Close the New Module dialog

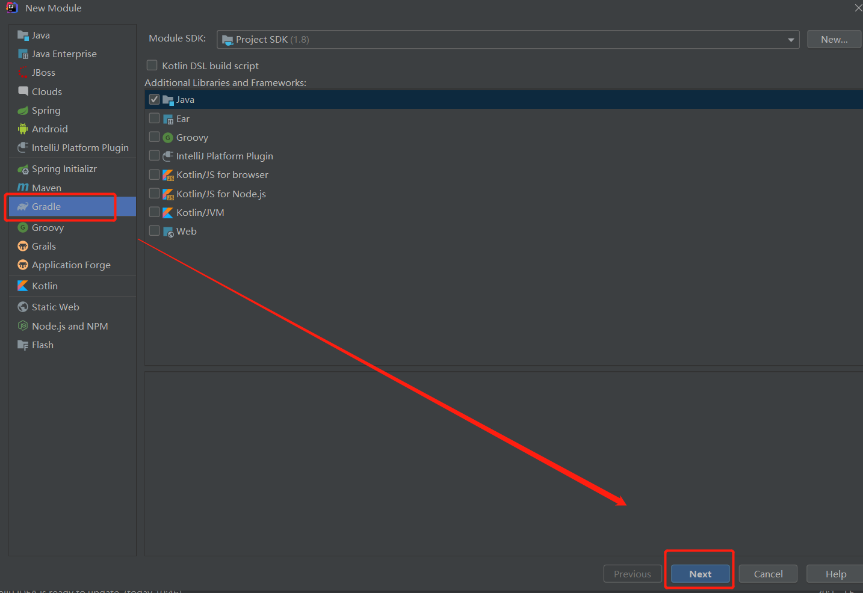[x=858, y=8]
